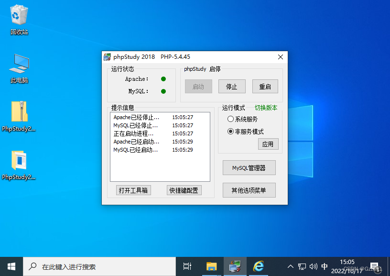
Task: Click the phpStudy title bar app icon
Action: pyautogui.click(x=107, y=57)
